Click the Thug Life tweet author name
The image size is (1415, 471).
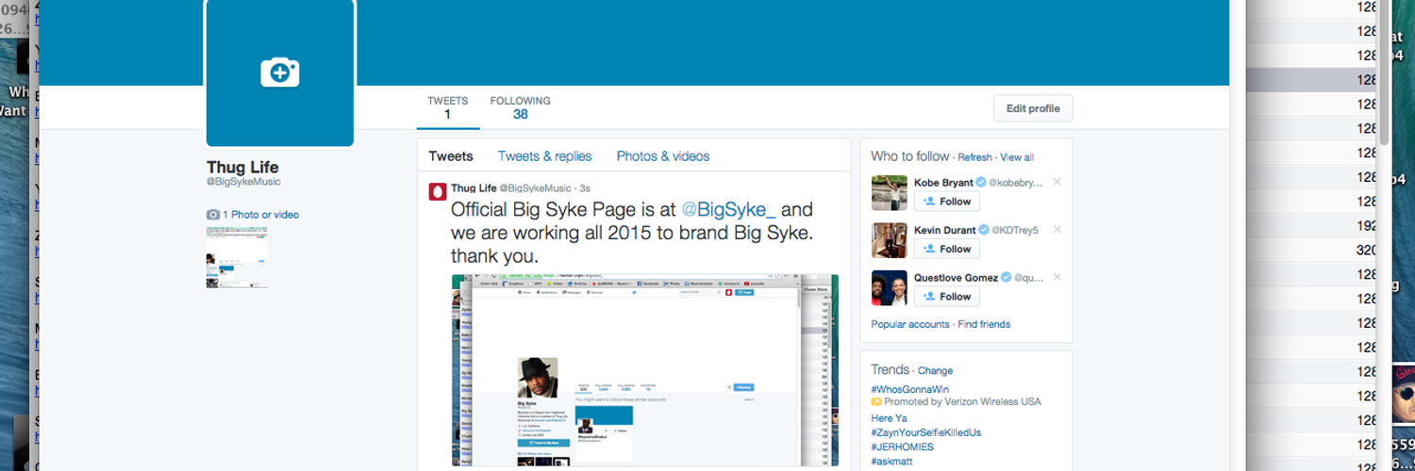(x=473, y=187)
